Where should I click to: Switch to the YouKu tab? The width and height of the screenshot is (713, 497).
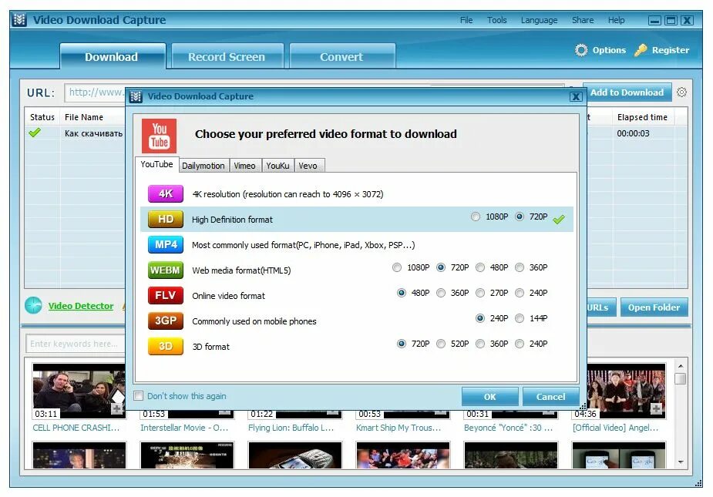pyautogui.click(x=277, y=166)
